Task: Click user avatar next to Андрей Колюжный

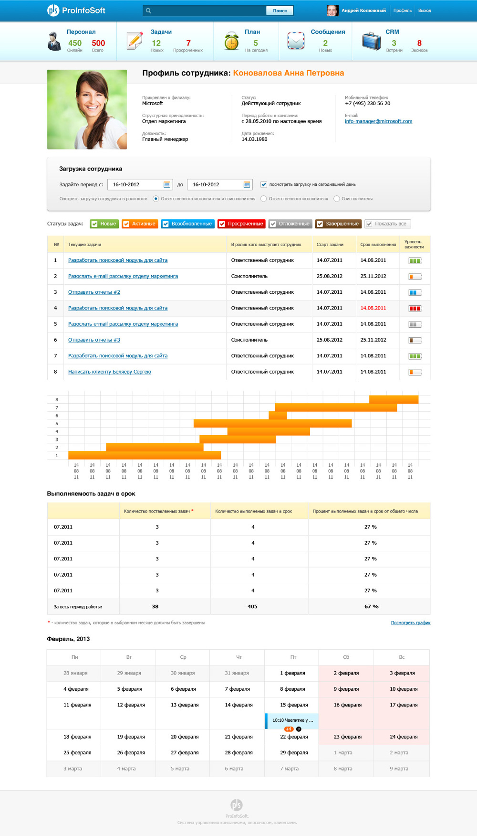Action: click(332, 10)
